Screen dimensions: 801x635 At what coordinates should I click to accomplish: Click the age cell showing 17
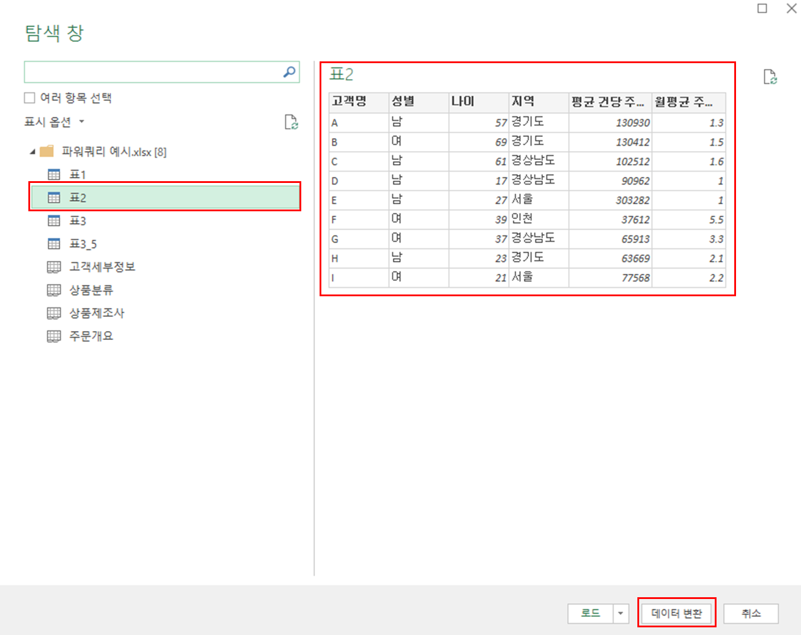click(x=479, y=181)
